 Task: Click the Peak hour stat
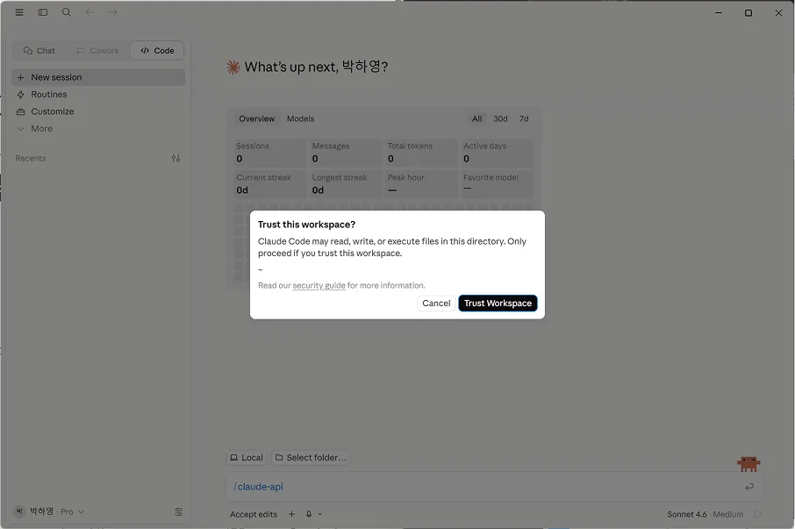[x=421, y=184]
